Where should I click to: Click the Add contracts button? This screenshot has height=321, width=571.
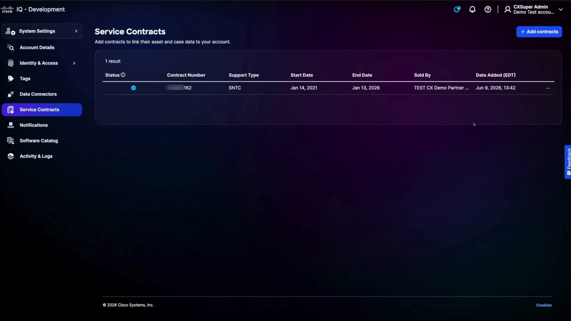point(539,32)
